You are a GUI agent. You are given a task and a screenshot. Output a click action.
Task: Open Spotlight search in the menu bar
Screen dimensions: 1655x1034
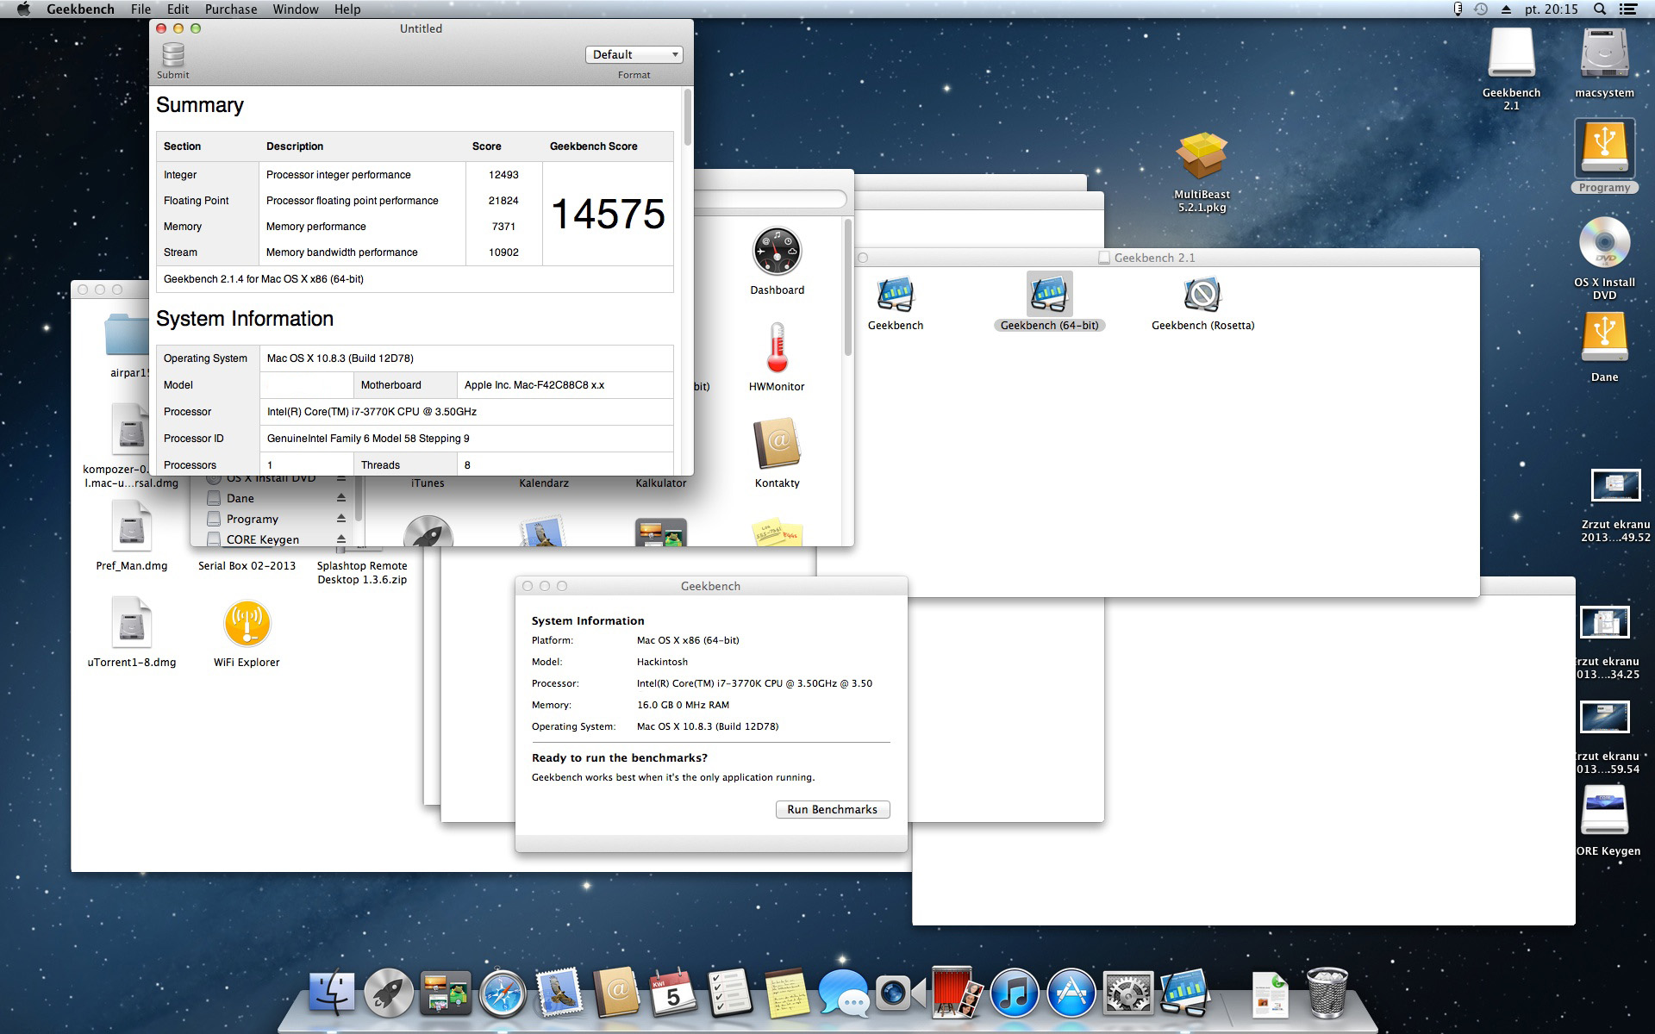point(1600,9)
